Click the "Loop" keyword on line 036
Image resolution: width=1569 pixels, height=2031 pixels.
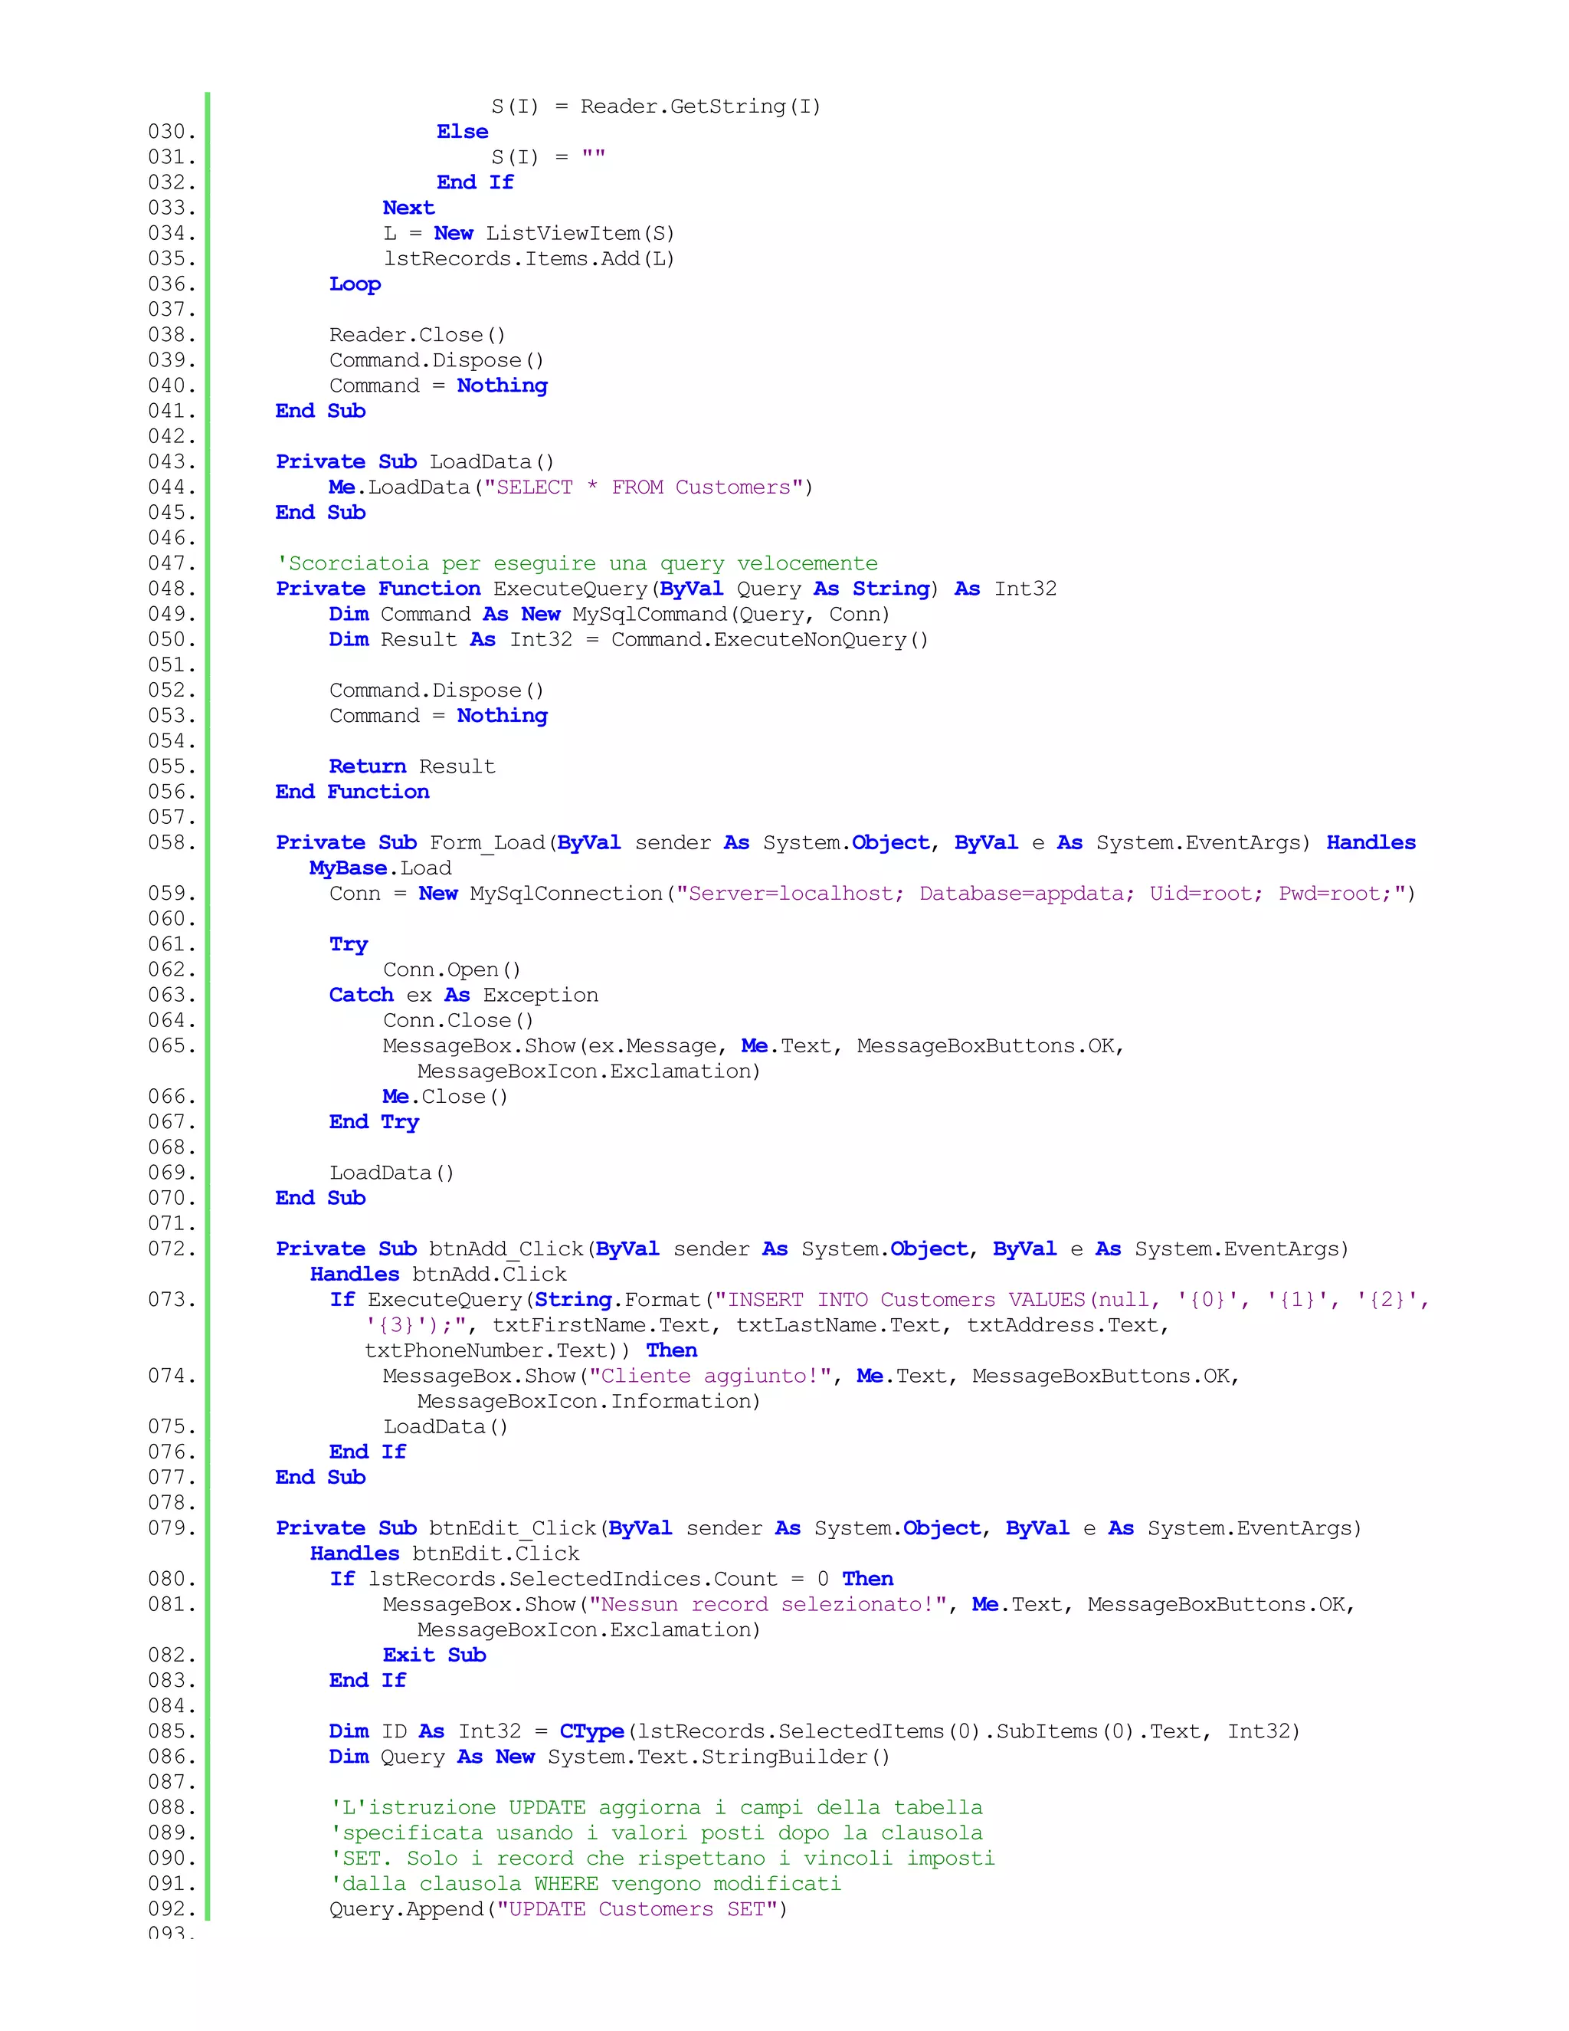(355, 284)
